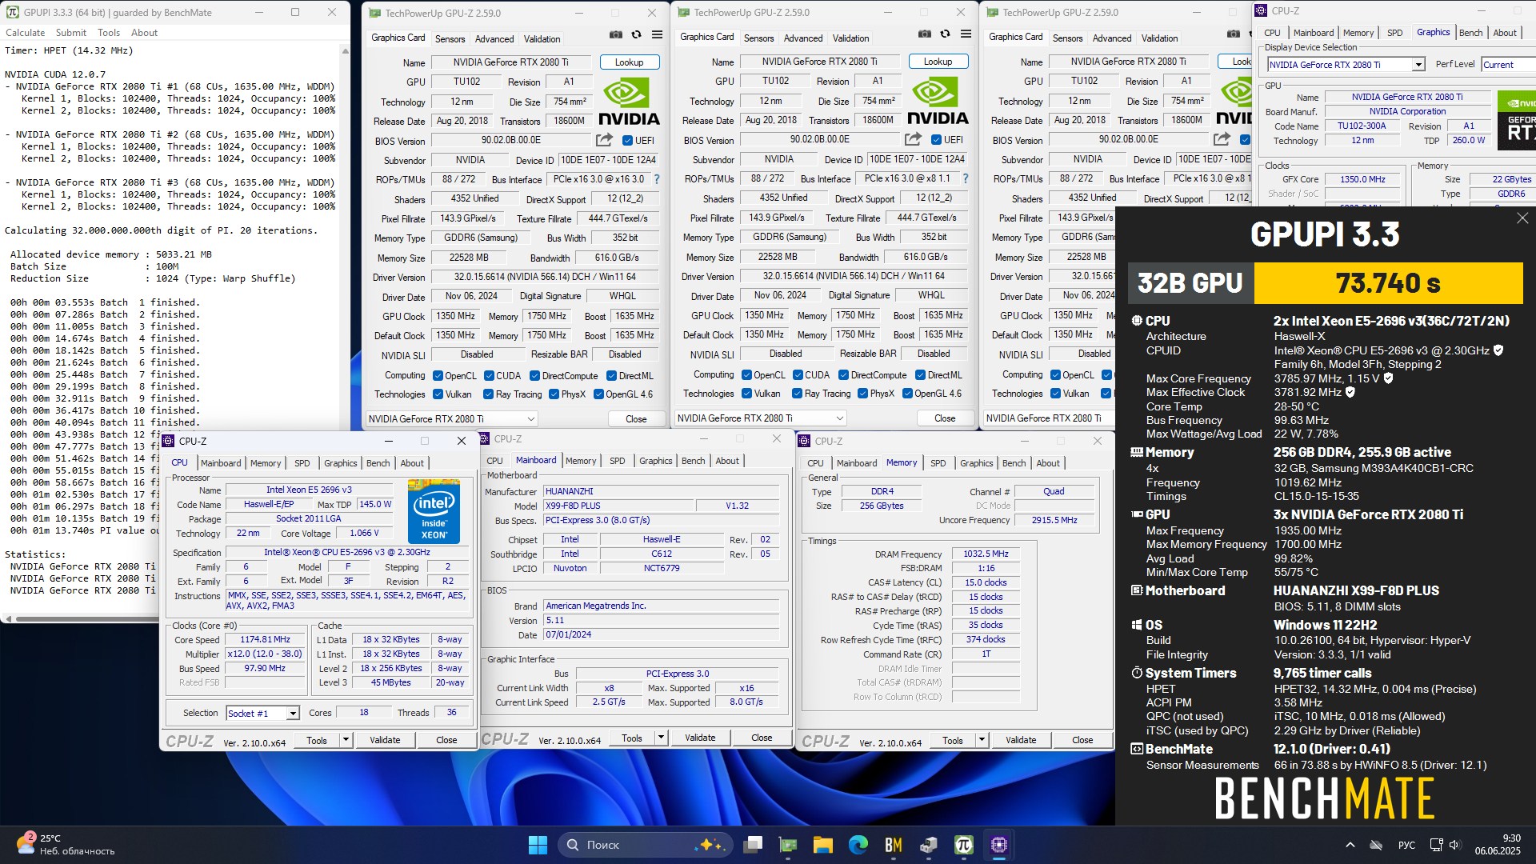Open hamburger menu in middle GPU-Z window
Screen dimensions: 1536x864
coord(966,34)
